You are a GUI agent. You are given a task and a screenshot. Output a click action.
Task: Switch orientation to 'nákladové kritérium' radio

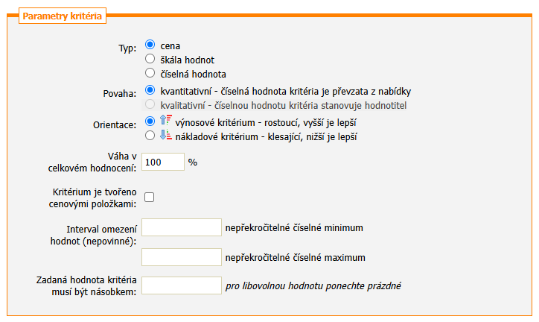coord(150,136)
